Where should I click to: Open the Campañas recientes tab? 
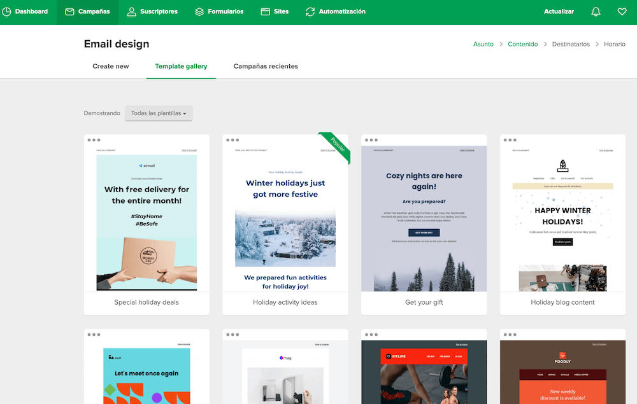[x=266, y=66]
